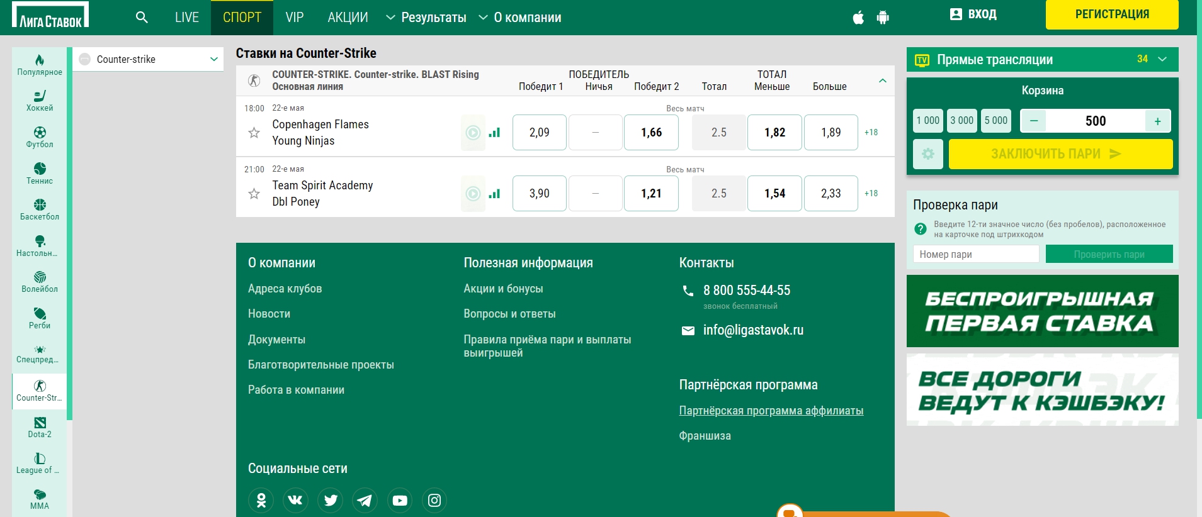Open Партнёрская программа аффилиаты link
Image resolution: width=1202 pixels, height=517 pixels.
point(771,411)
